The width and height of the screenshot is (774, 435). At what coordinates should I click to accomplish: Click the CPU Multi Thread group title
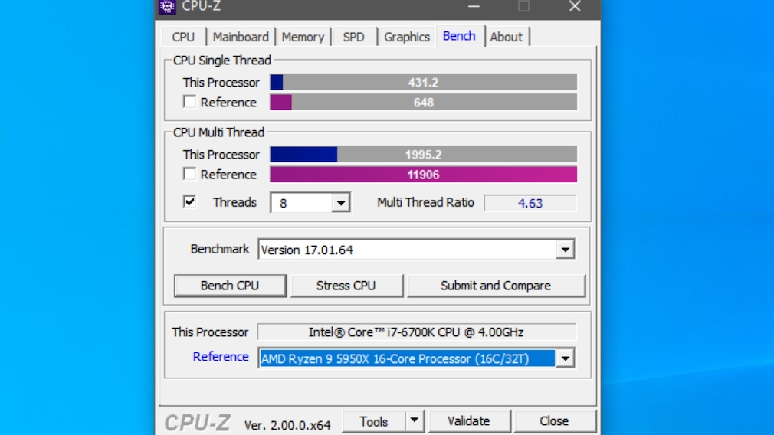click(218, 132)
